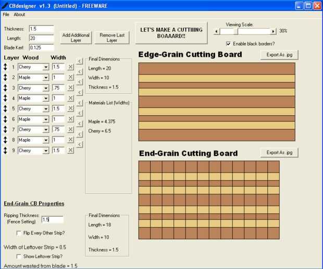Screen dimensions: 323x269
Task: Expand the layer 6 wood type list
Action: 46,119
